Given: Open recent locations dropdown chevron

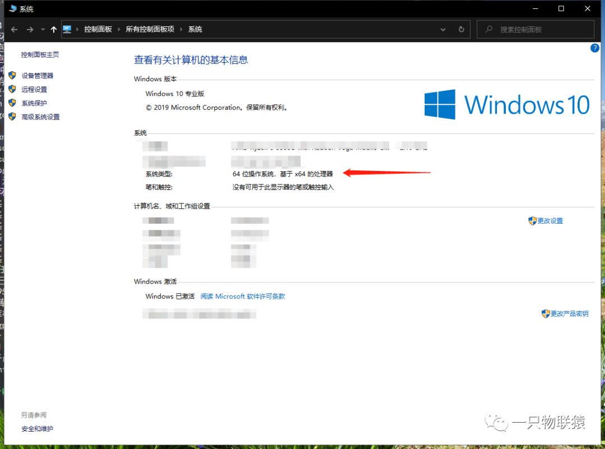Looking at the screenshot, I should 43,29.
